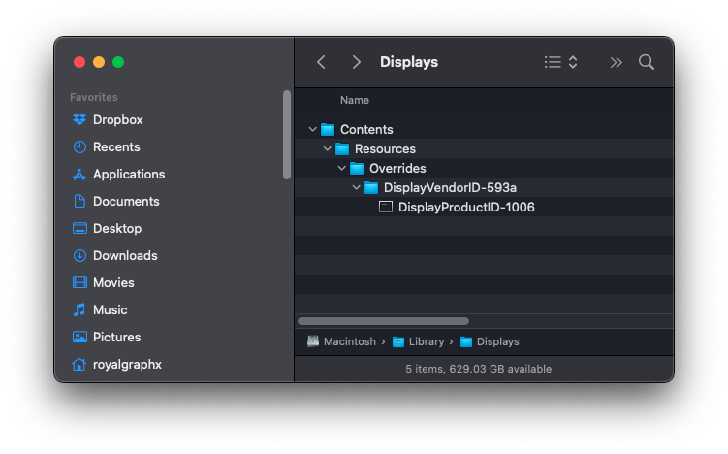Click the back navigation arrow
The image size is (728, 454).
(x=322, y=62)
